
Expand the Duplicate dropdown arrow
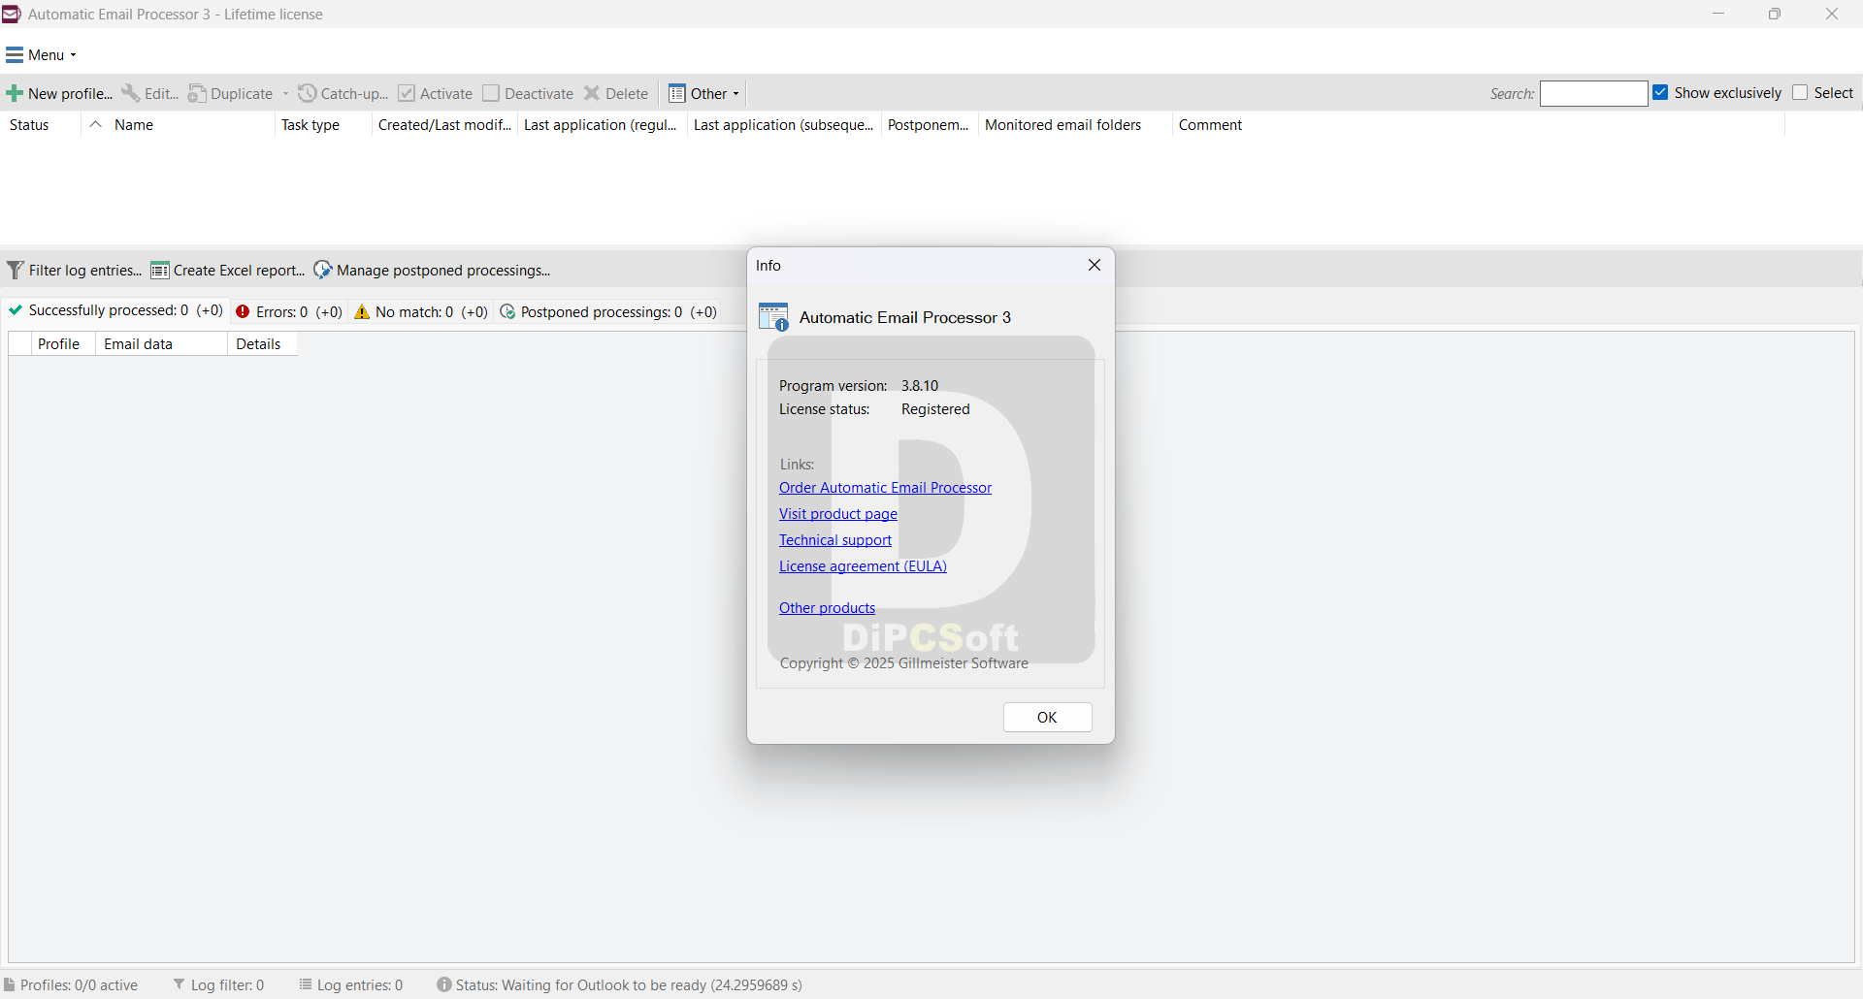[285, 94]
